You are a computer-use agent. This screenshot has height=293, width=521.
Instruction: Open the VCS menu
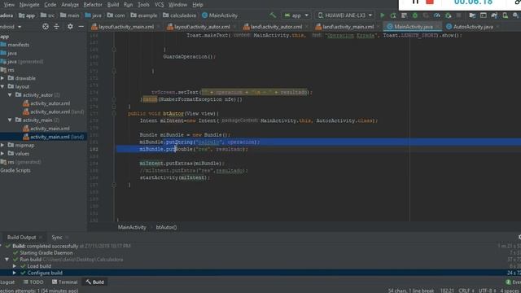click(160, 5)
